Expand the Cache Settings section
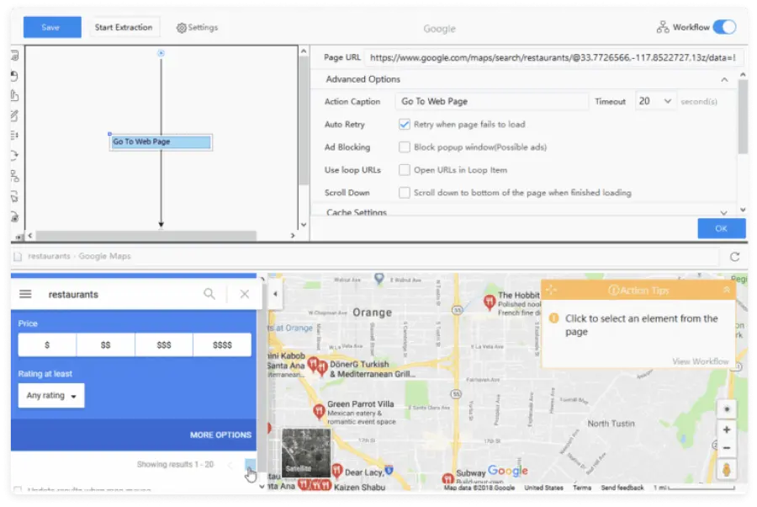Viewport: 757px width, 507px height. (x=723, y=212)
